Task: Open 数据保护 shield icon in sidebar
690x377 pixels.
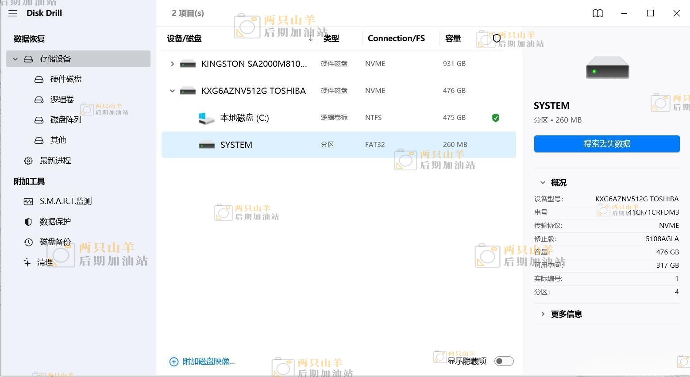Action: [28, 222]
